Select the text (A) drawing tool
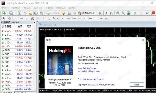The height and width of the screenshot is (93, 156). pos(43,18)
